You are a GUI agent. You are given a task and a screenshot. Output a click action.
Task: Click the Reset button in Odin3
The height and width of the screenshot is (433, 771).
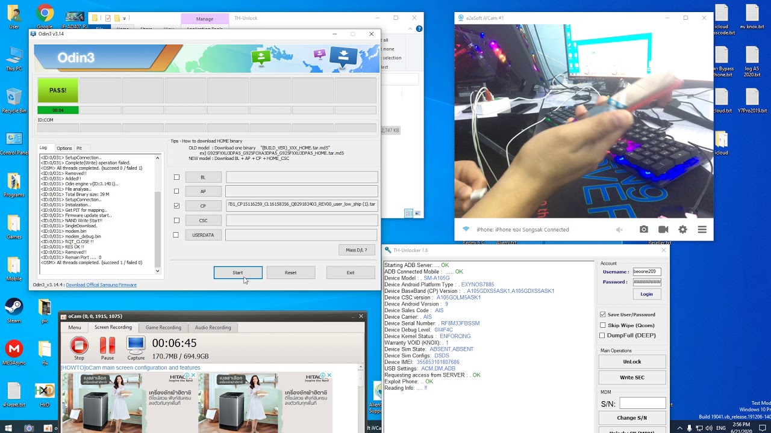point(290,272)
